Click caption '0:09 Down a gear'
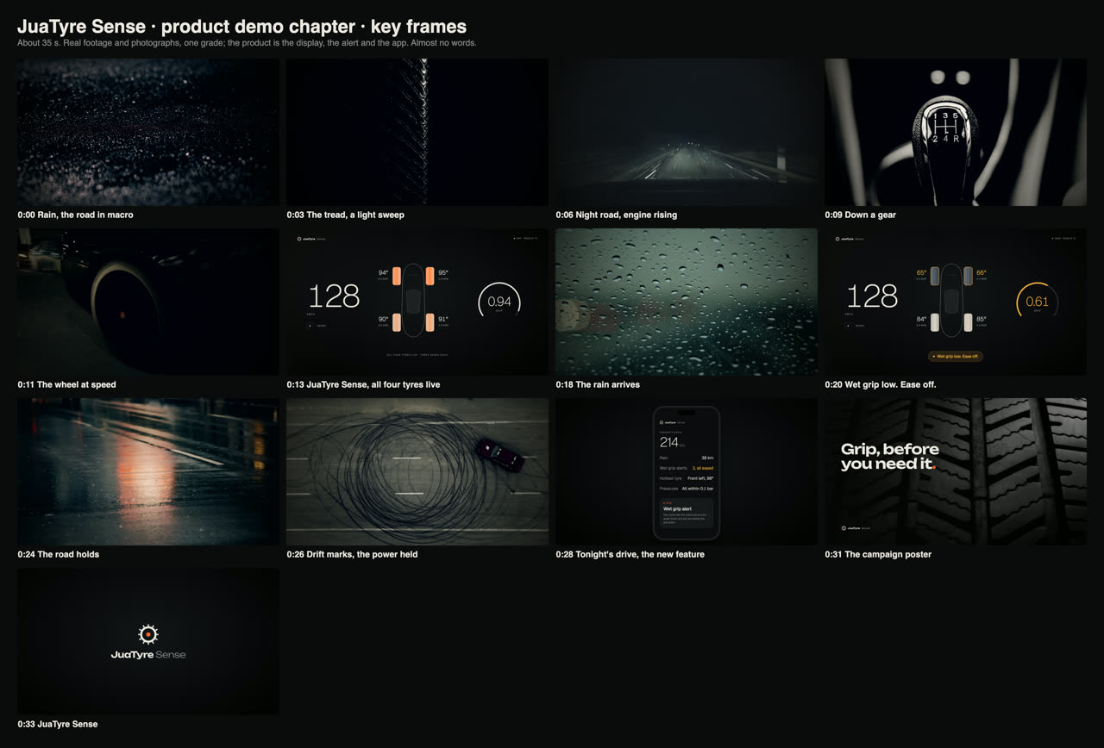1104x748 pixels. click(x=861, y=215)
